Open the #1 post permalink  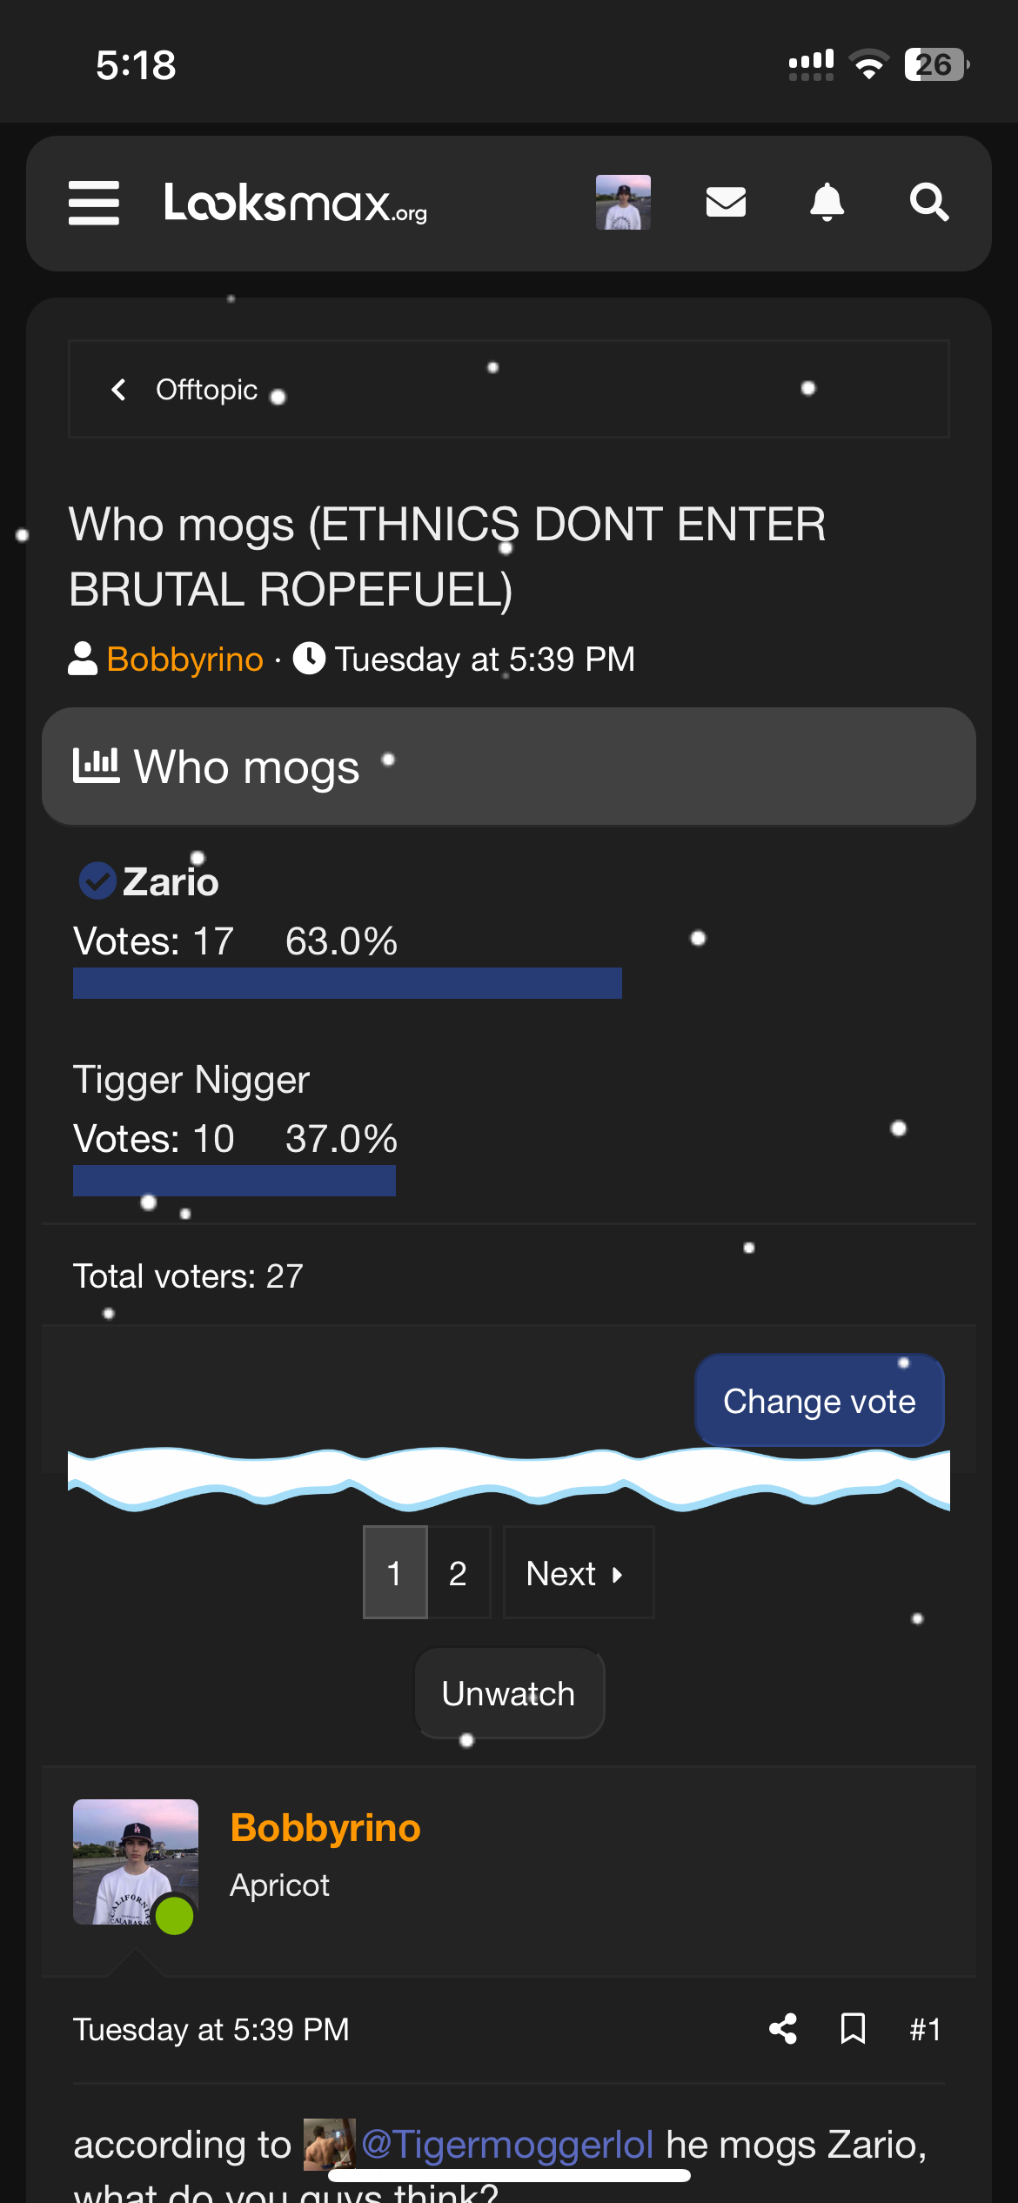coord(925,2029)
